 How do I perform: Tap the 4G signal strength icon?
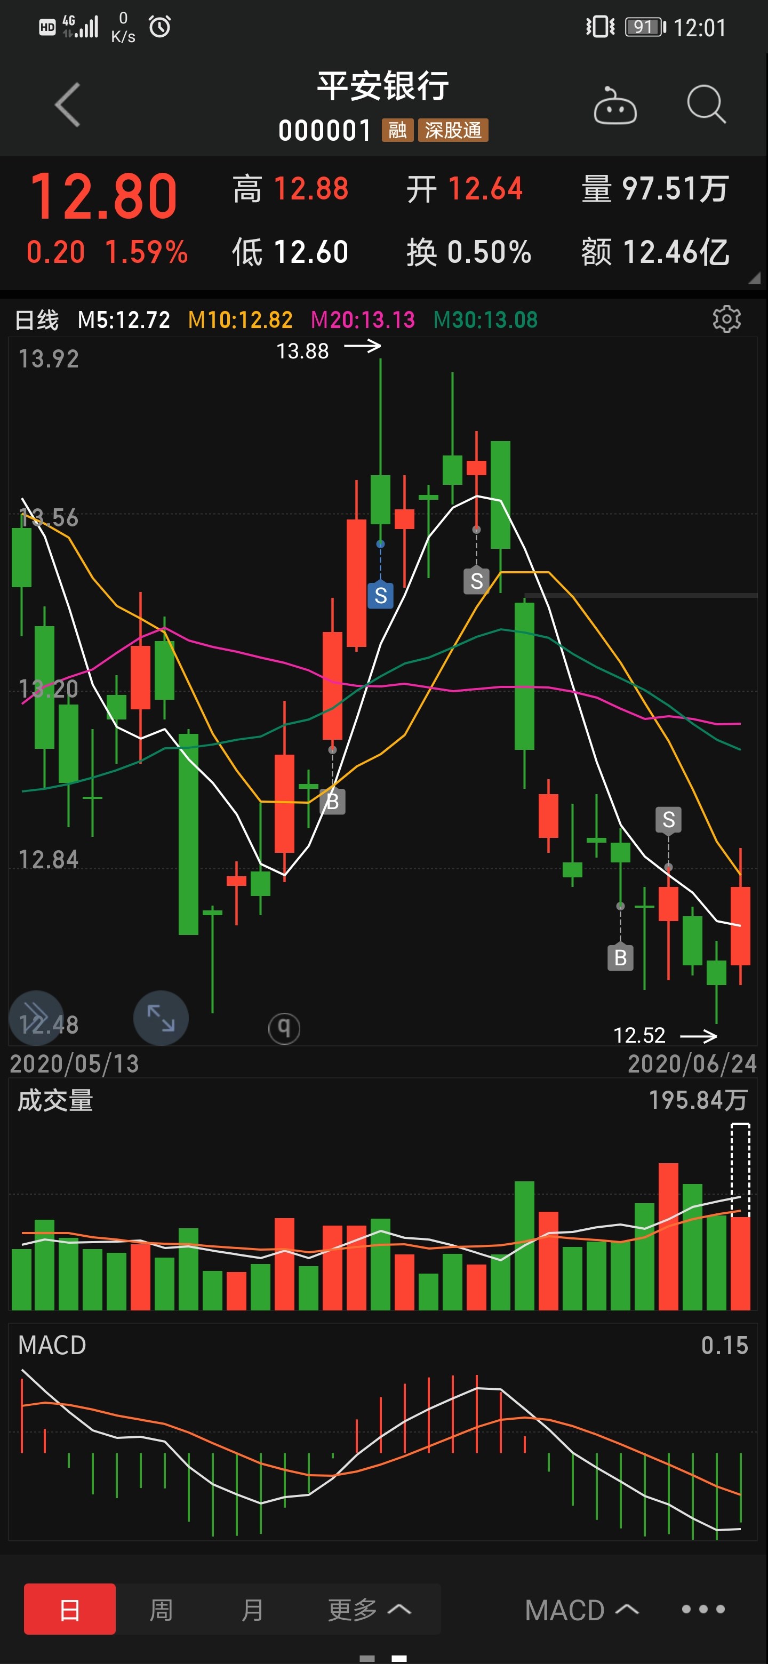(x=80, y=27)
